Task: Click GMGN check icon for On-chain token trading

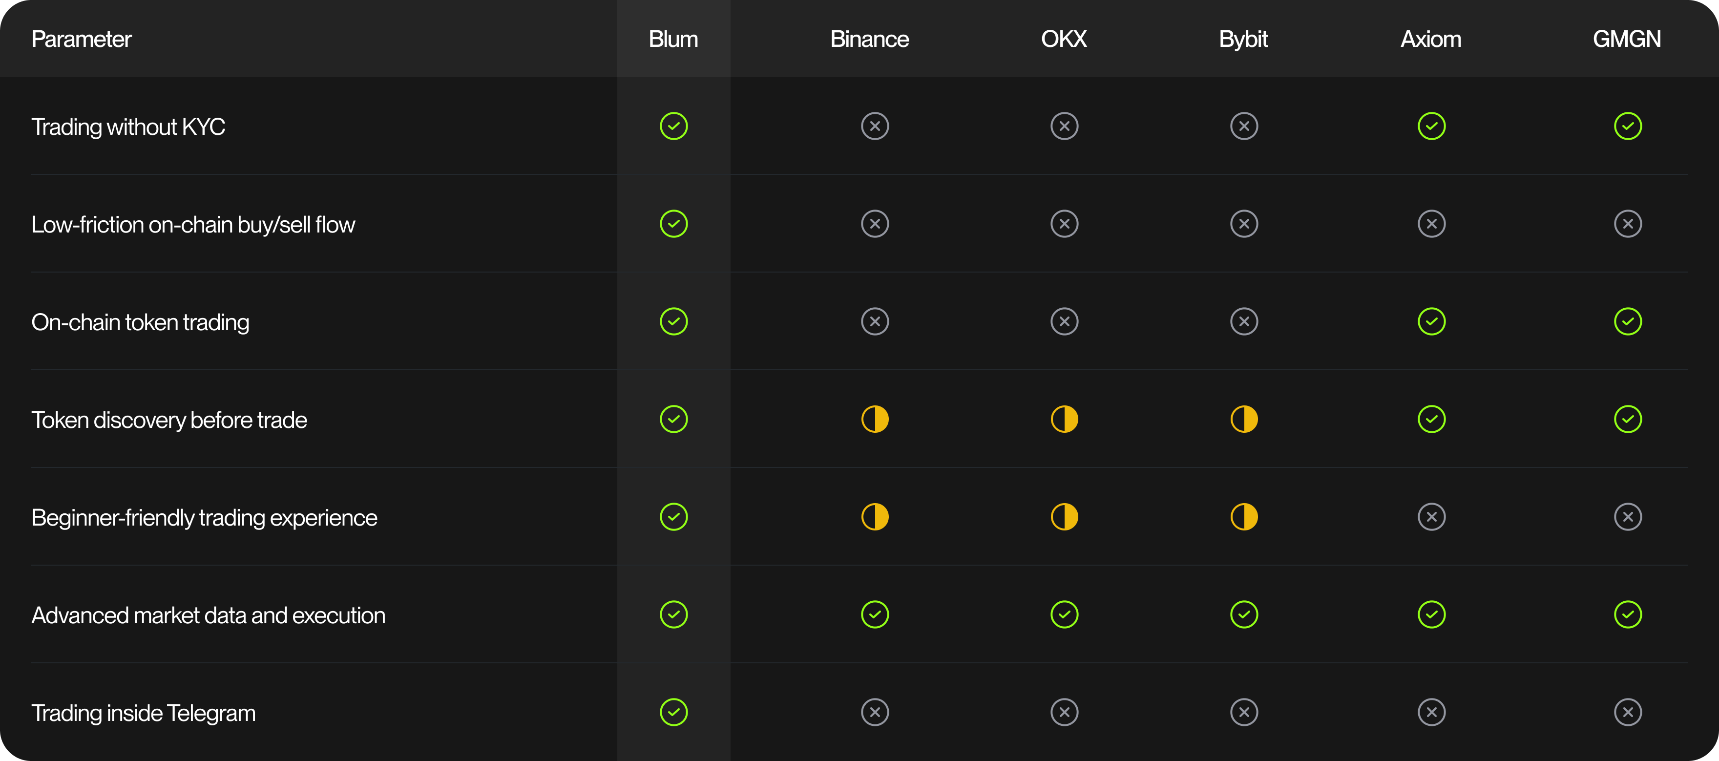Action: pyautogui.click(x=1628, y=322)
